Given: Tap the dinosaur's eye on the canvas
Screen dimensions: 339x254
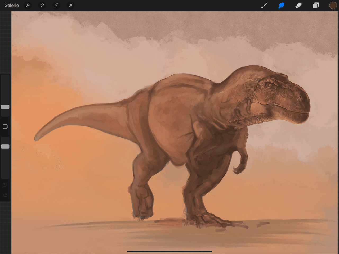Looking at the screenshot, I should [270, 85].
